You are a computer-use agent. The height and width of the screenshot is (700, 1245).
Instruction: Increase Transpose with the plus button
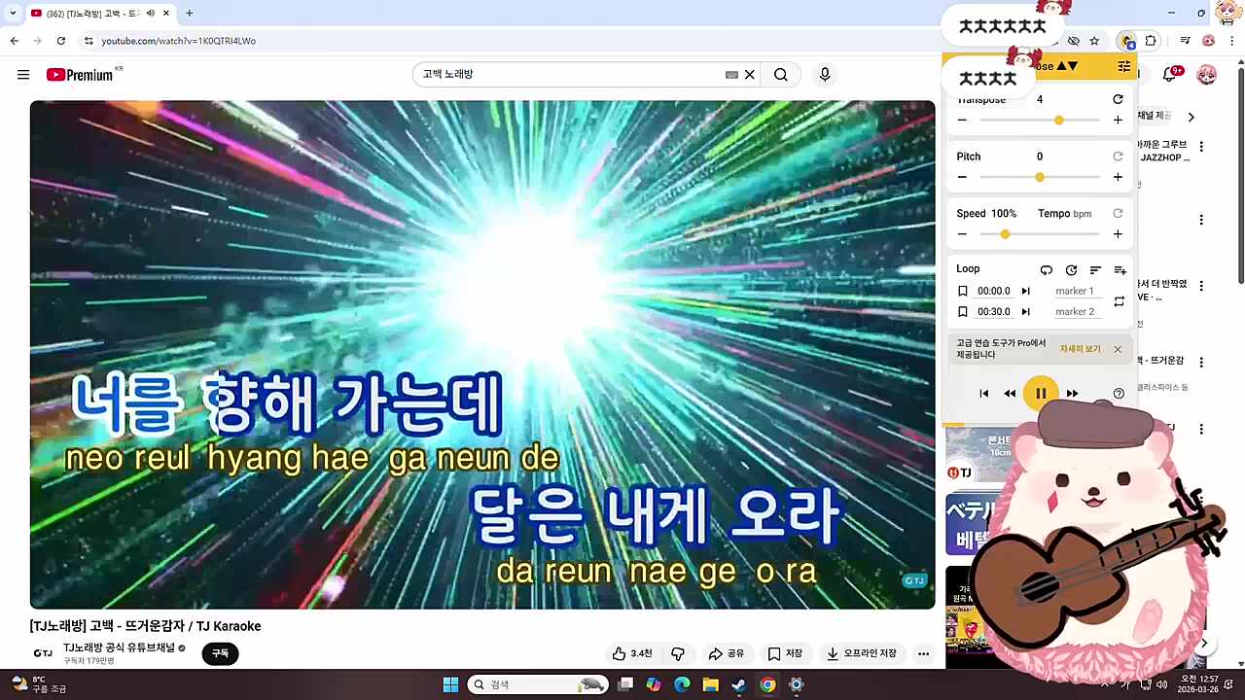1118,120
